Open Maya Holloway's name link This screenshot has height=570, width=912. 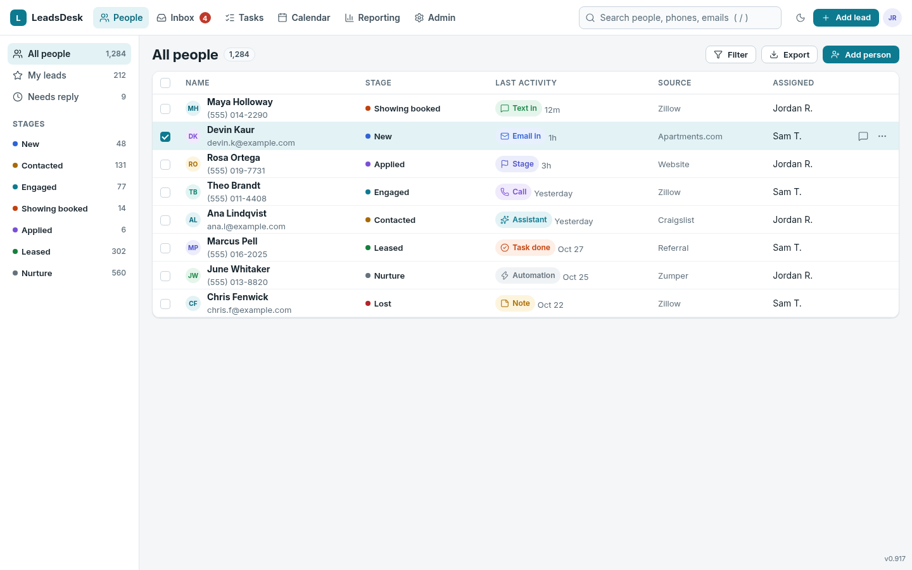click(240, 102)
